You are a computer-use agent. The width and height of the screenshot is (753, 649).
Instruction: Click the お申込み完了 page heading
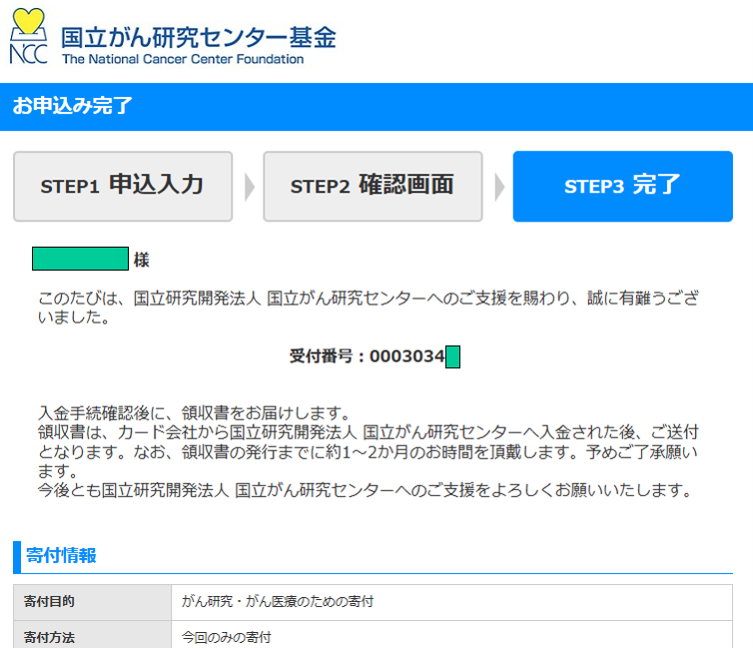point(72,106)
